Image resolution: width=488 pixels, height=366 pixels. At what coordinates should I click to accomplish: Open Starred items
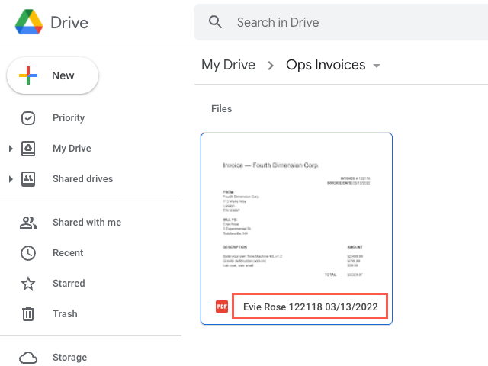[x=69, y=283]
